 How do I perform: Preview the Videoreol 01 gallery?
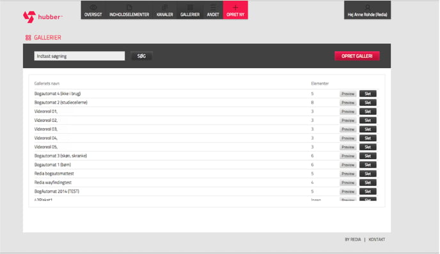tap(348, 112)
